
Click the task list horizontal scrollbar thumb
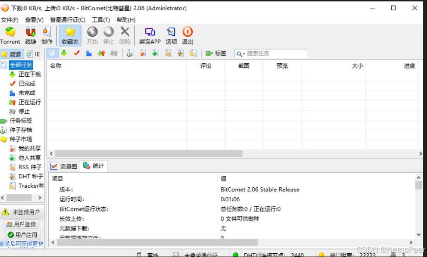pos(149,153)
